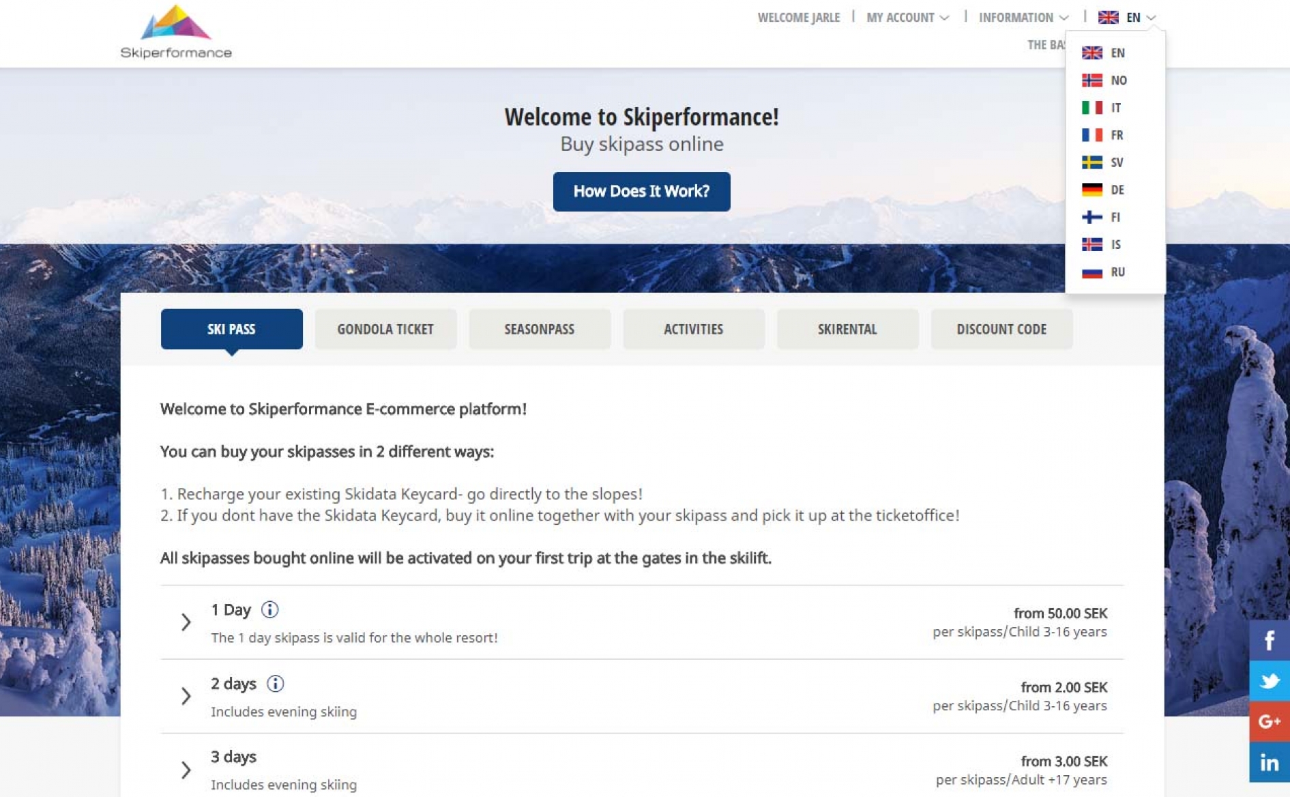Viewport: 1290px width, 797px height.
Task: Open the Information dropdown
Action: tap(1023, 18)
